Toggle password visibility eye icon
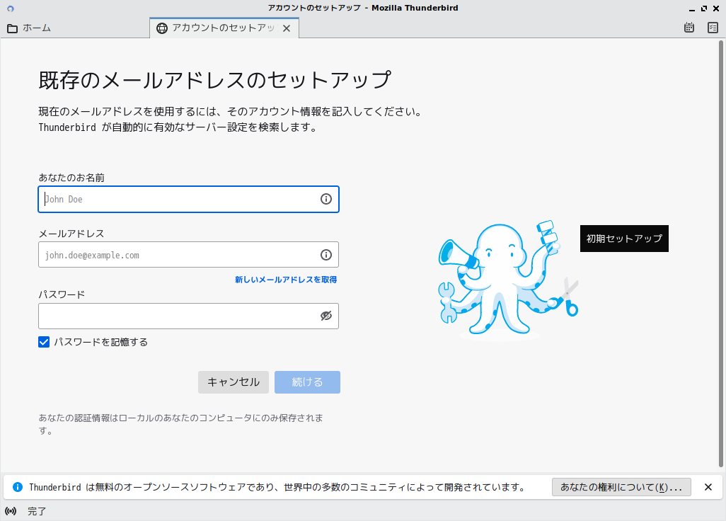The image size is (726, 521). (326, 316)
